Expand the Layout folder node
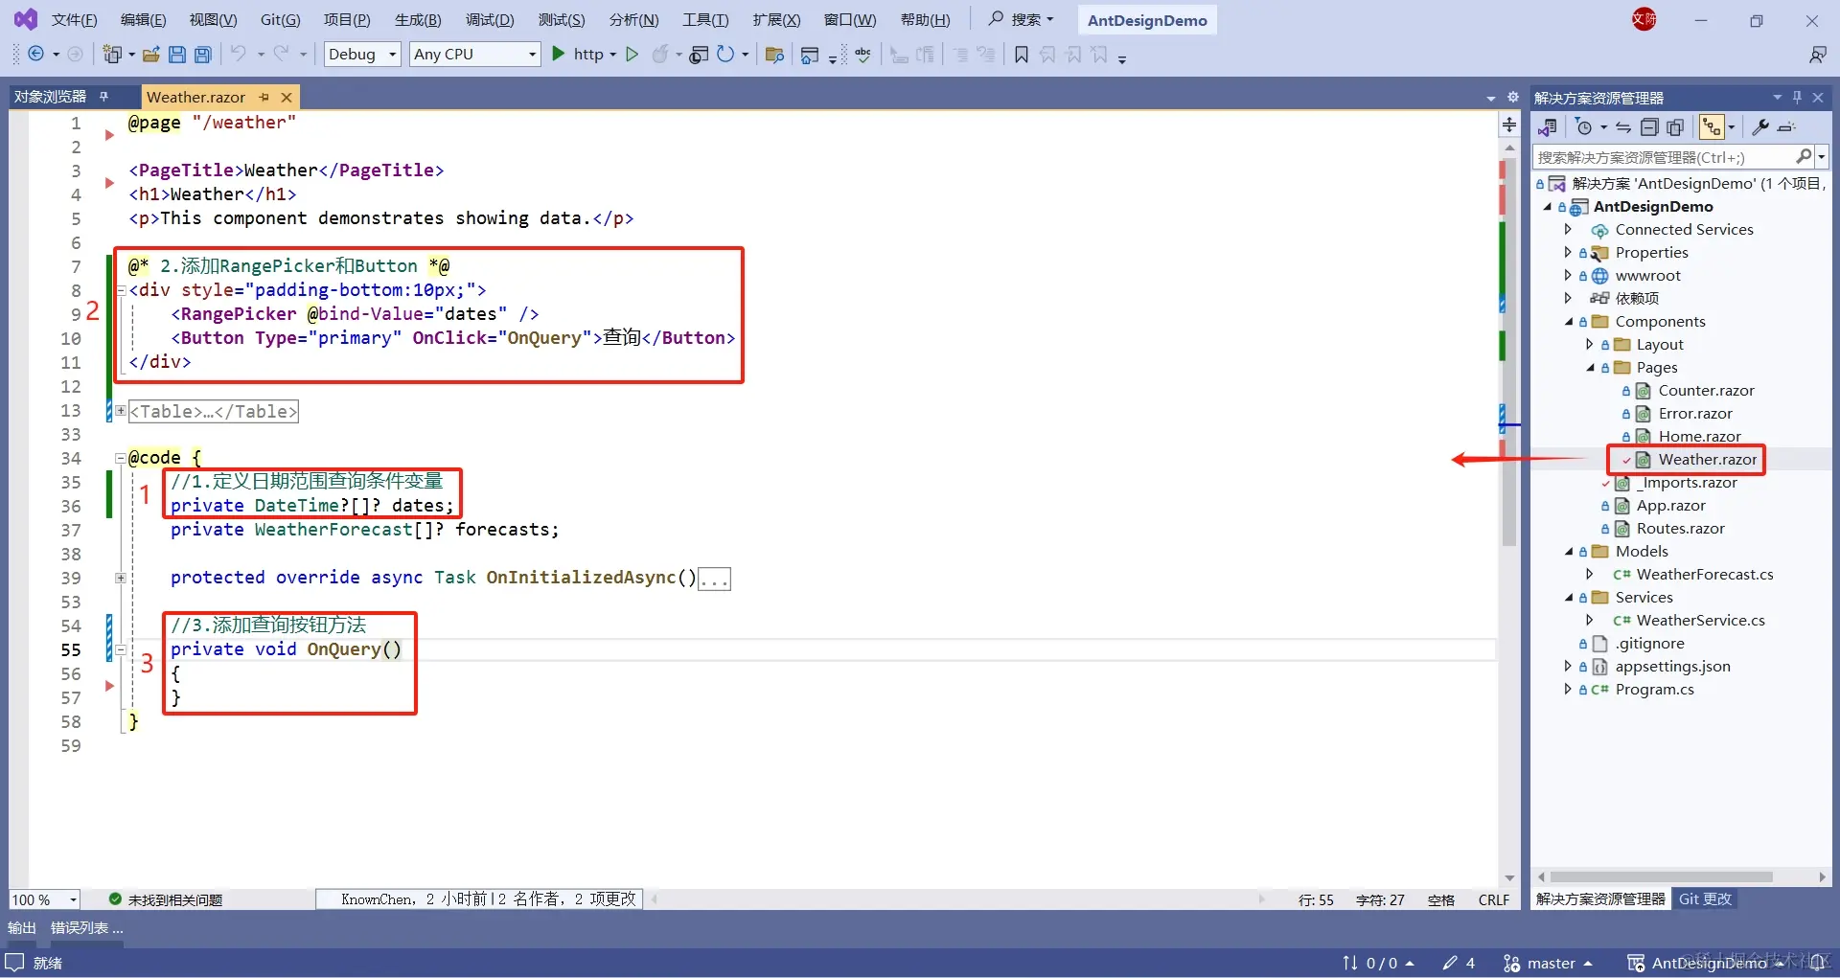This screenshot has width=1840, height=978. pyautogui.click(x=1590, y=344)
